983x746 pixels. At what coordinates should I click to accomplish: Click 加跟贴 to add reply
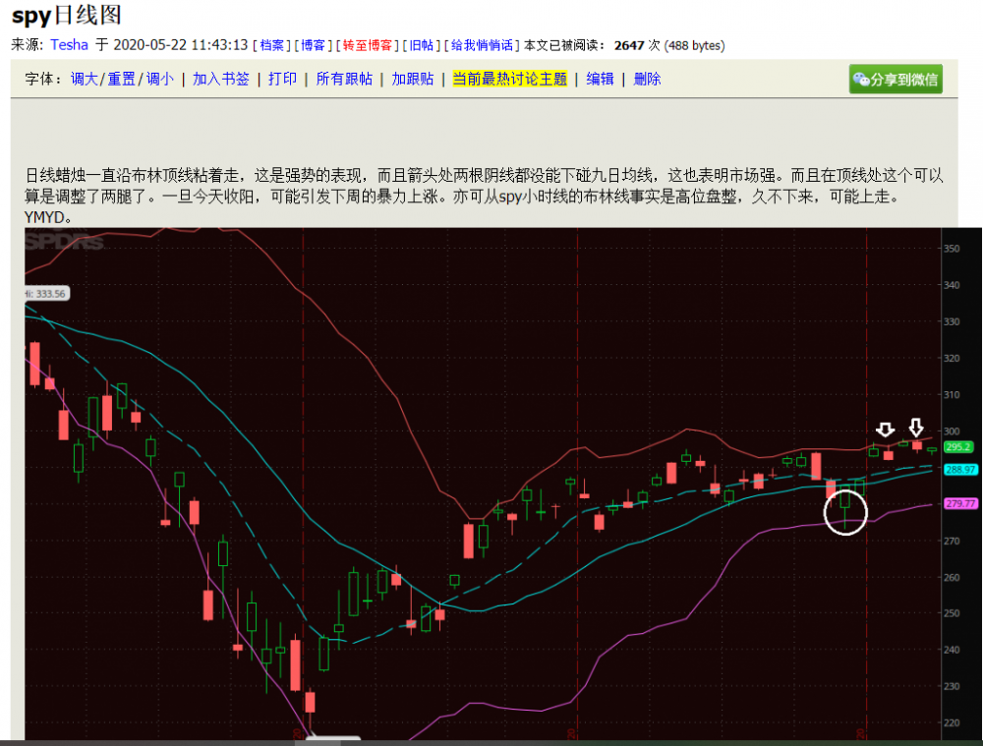tap(413, 79)
